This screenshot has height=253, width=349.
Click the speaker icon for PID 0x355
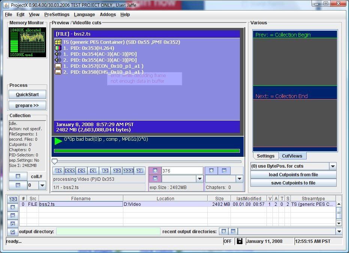58,60
